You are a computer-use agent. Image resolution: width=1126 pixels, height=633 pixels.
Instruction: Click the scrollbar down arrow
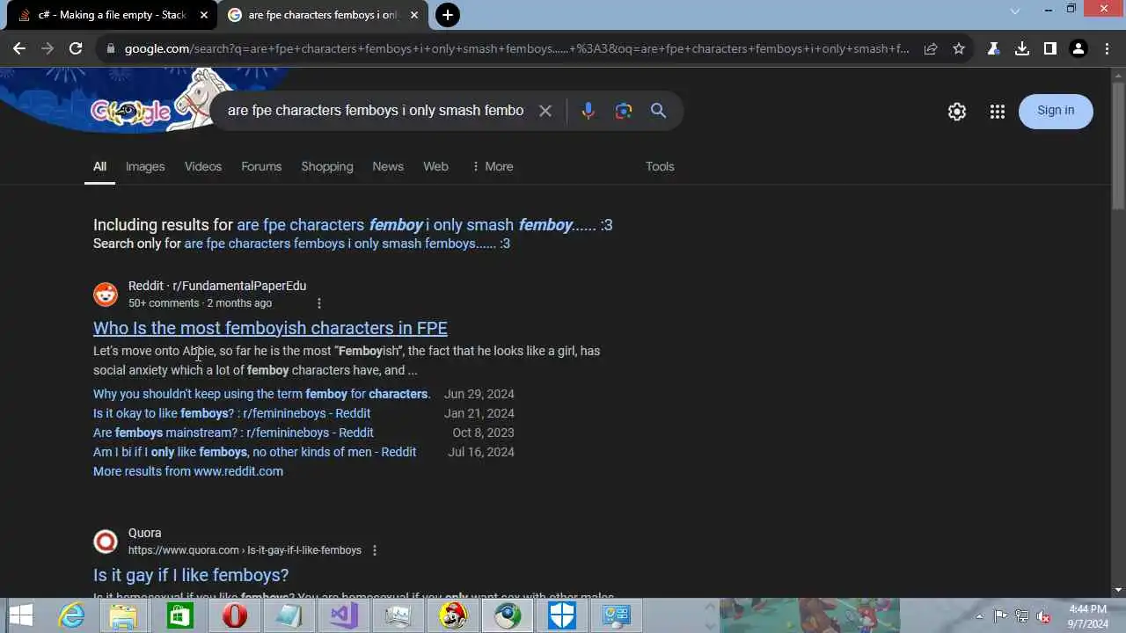point(1118,590)
